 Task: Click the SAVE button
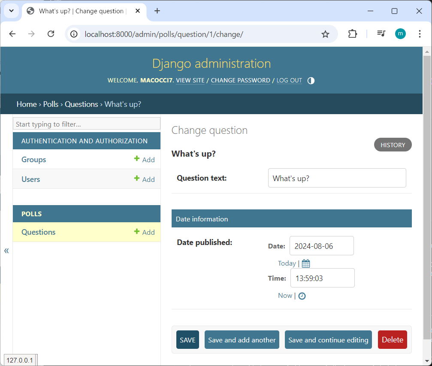[187, 340]
